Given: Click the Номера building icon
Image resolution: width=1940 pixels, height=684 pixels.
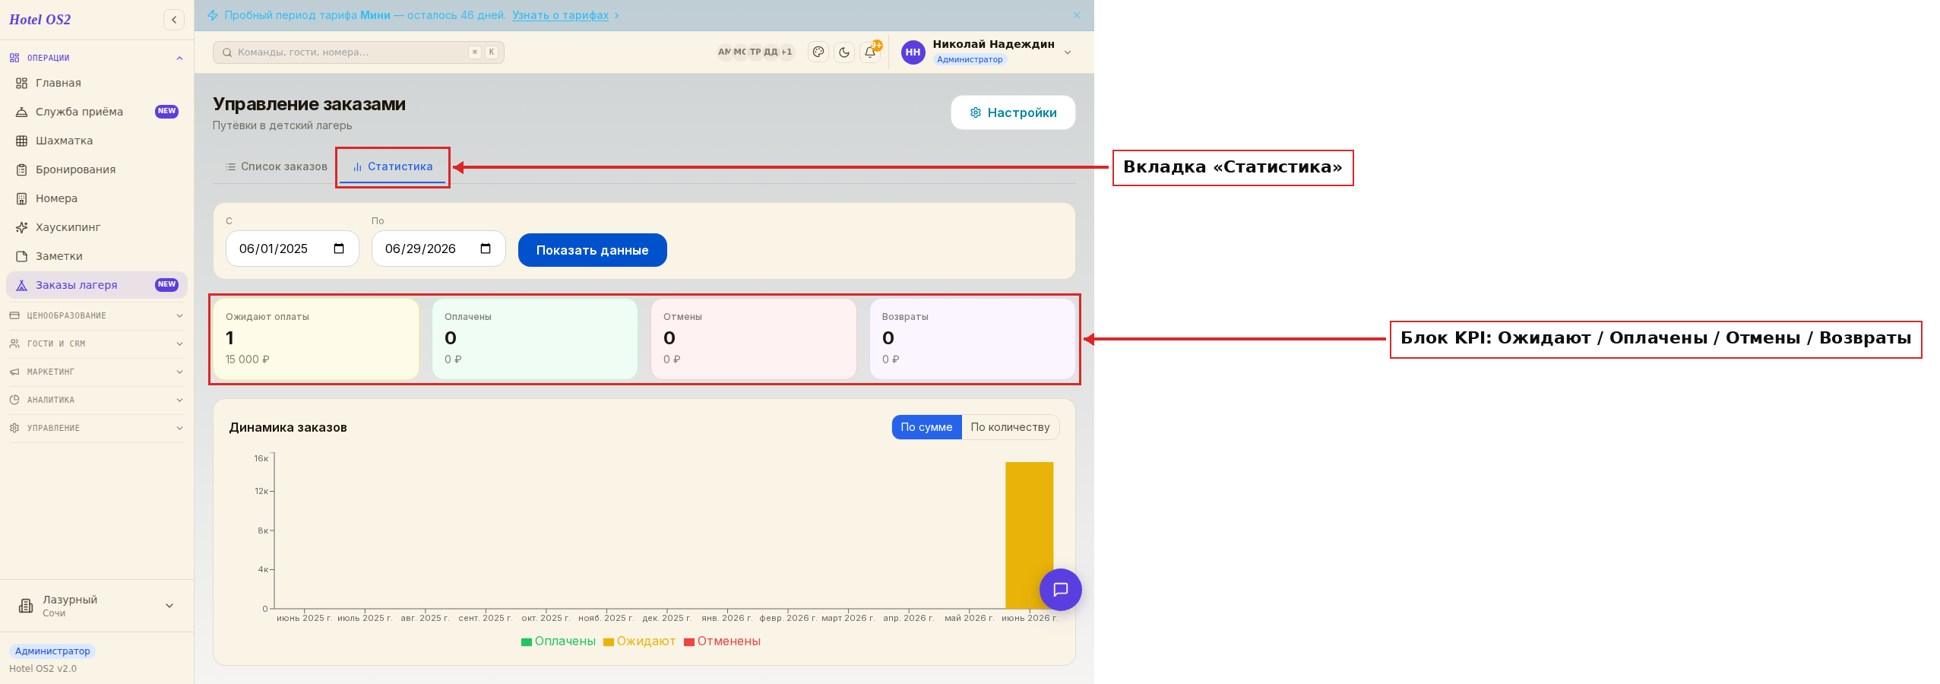Looking at the screenshot, I should pos(22,198).
